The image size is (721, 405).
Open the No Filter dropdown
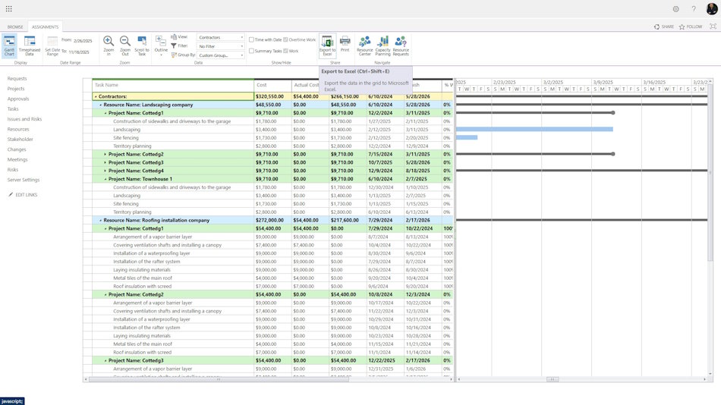pos(221,46)
